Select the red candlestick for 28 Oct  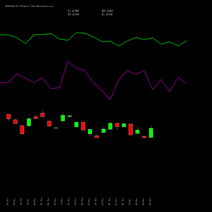pos(8,117)
